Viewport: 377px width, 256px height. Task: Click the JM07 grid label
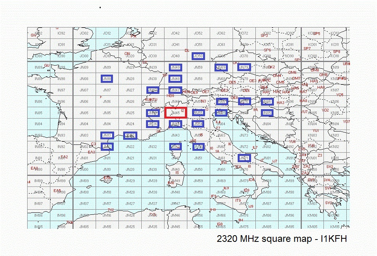pyautogui.click(x=84, y=203)
